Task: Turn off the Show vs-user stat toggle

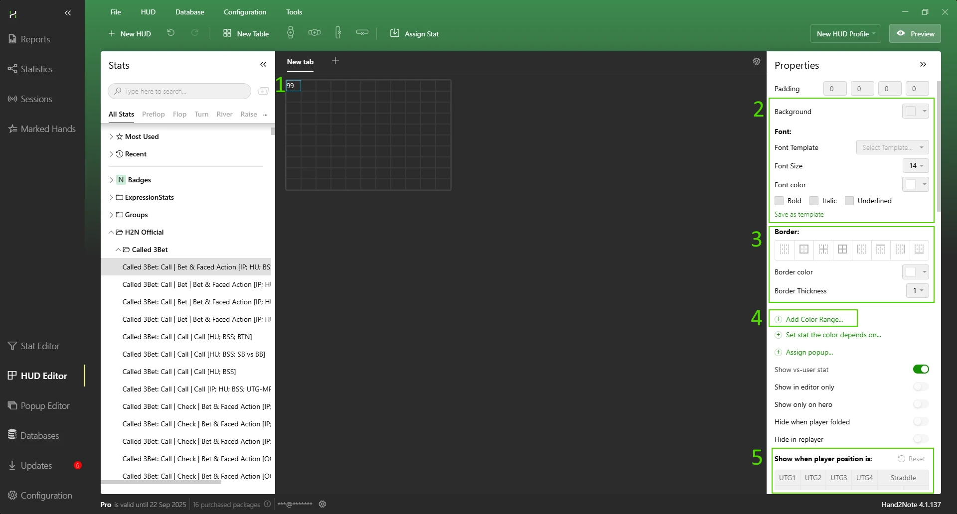Action: (x=921, y=369)
